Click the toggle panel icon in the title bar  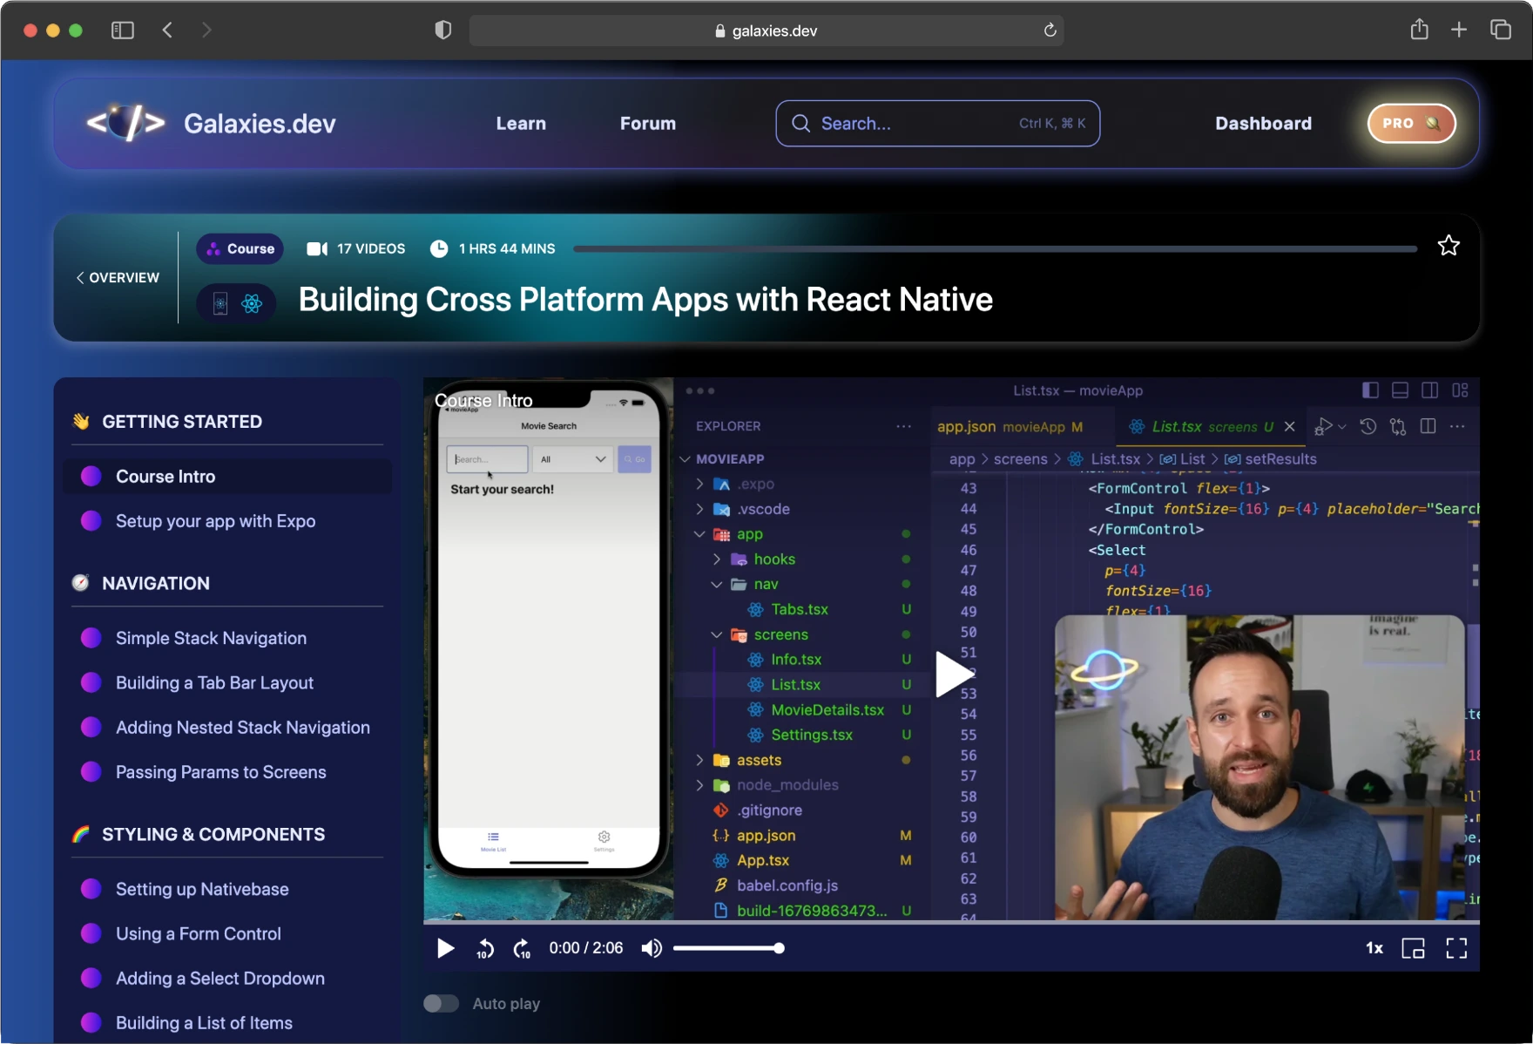(1400, 390)
